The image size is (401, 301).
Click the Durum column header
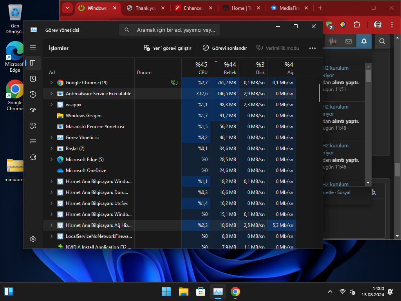pyautogui.click(x=158, y=67)
